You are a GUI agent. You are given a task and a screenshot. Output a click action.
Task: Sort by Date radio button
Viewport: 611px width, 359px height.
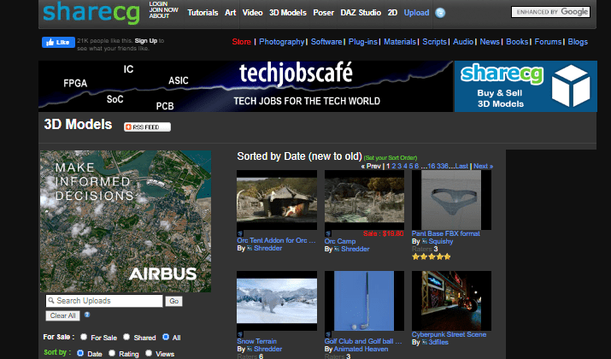pos(80,353)
